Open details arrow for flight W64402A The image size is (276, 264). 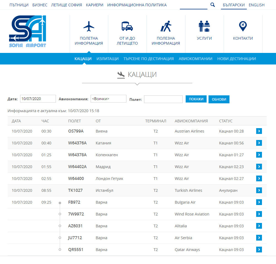259,166
